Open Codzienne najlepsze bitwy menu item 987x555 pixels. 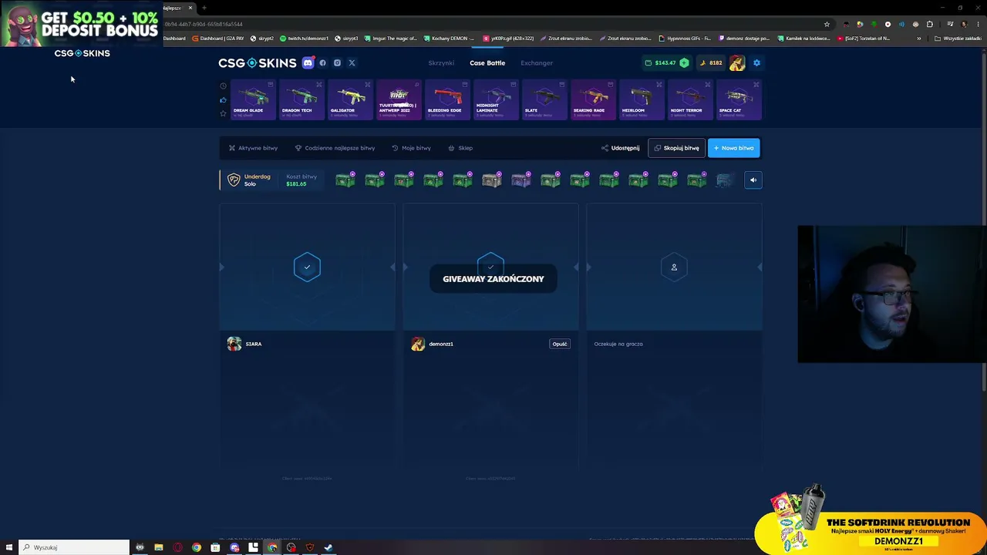(x=335, y=148)
